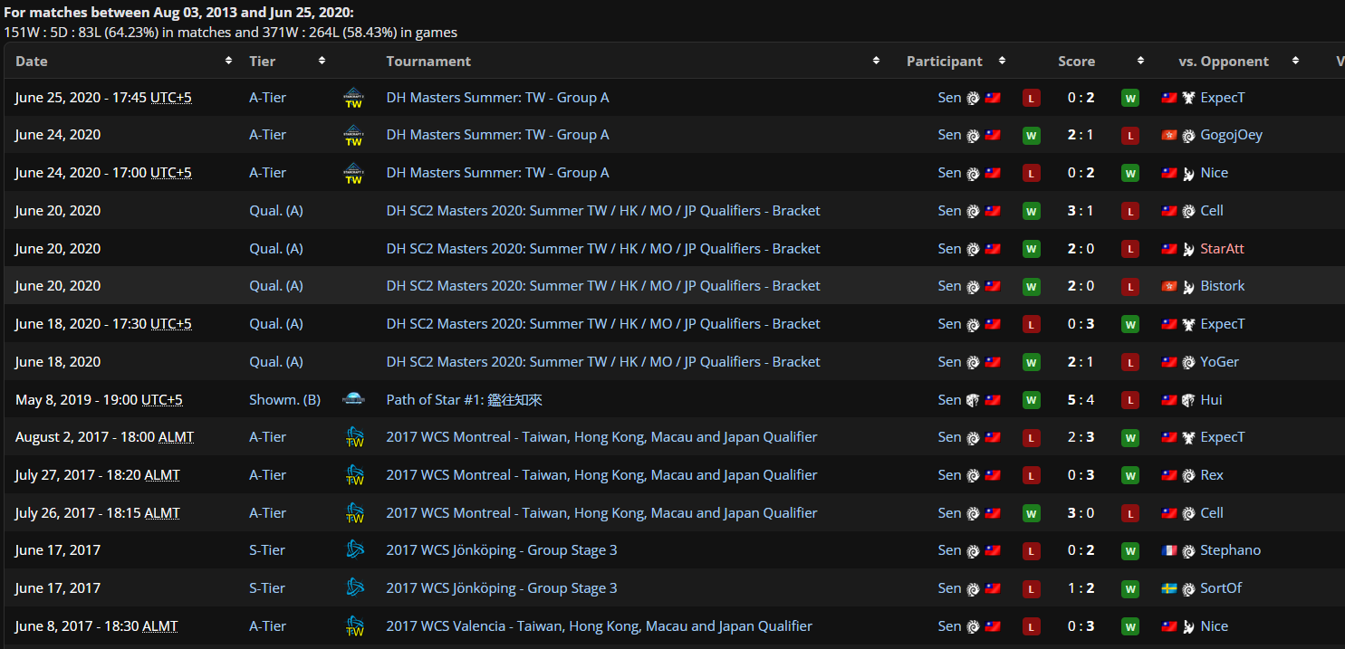Click the 1 : 2 score in the SortOf row
1345x649 pixels.
(1081, 588)
